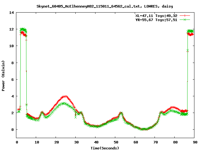Click the x-axis tick label 20
Image resolution: width=201 pixels, height=151 pixels.
coord(57,142)
